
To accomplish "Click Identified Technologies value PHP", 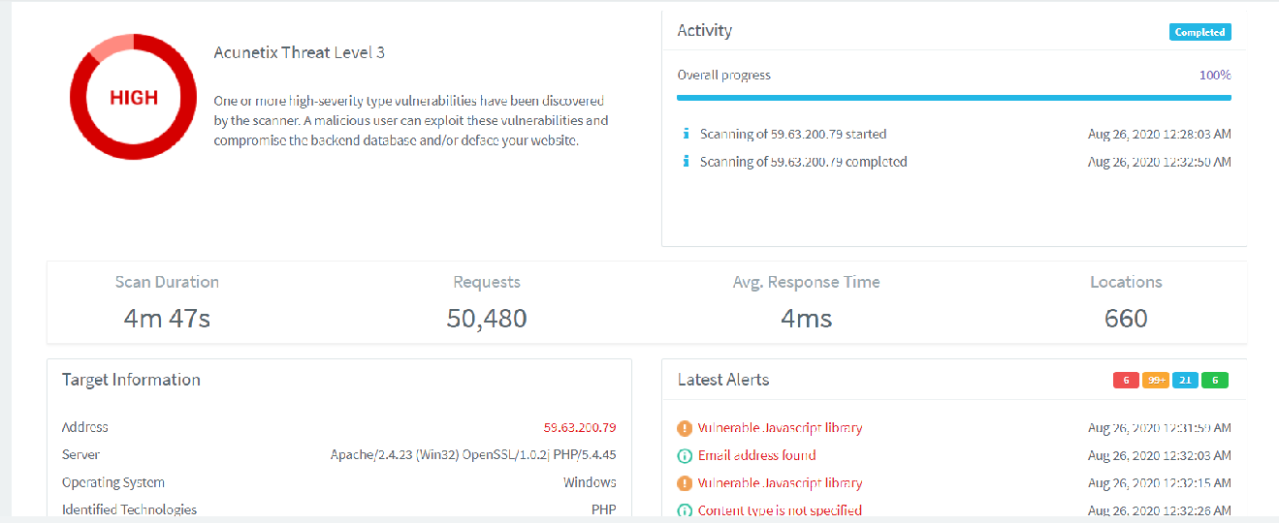I will click(x=604, y=509).
